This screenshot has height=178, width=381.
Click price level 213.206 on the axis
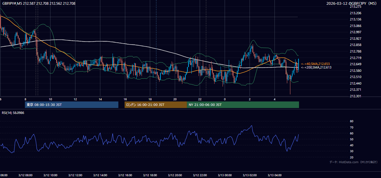355,13
